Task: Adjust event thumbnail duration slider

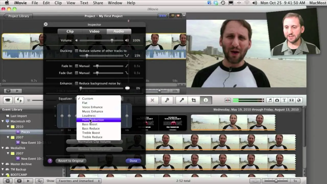Action: point(276,181)
